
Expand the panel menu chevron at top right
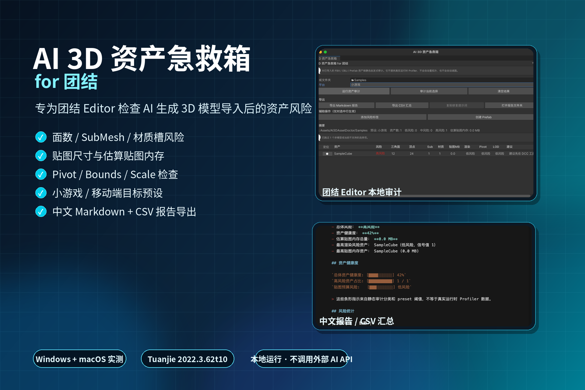pyautogui.click(x=532, y=63)
